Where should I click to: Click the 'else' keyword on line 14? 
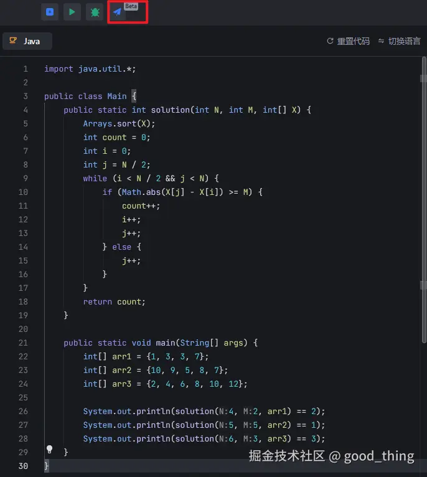click(121, 247)
